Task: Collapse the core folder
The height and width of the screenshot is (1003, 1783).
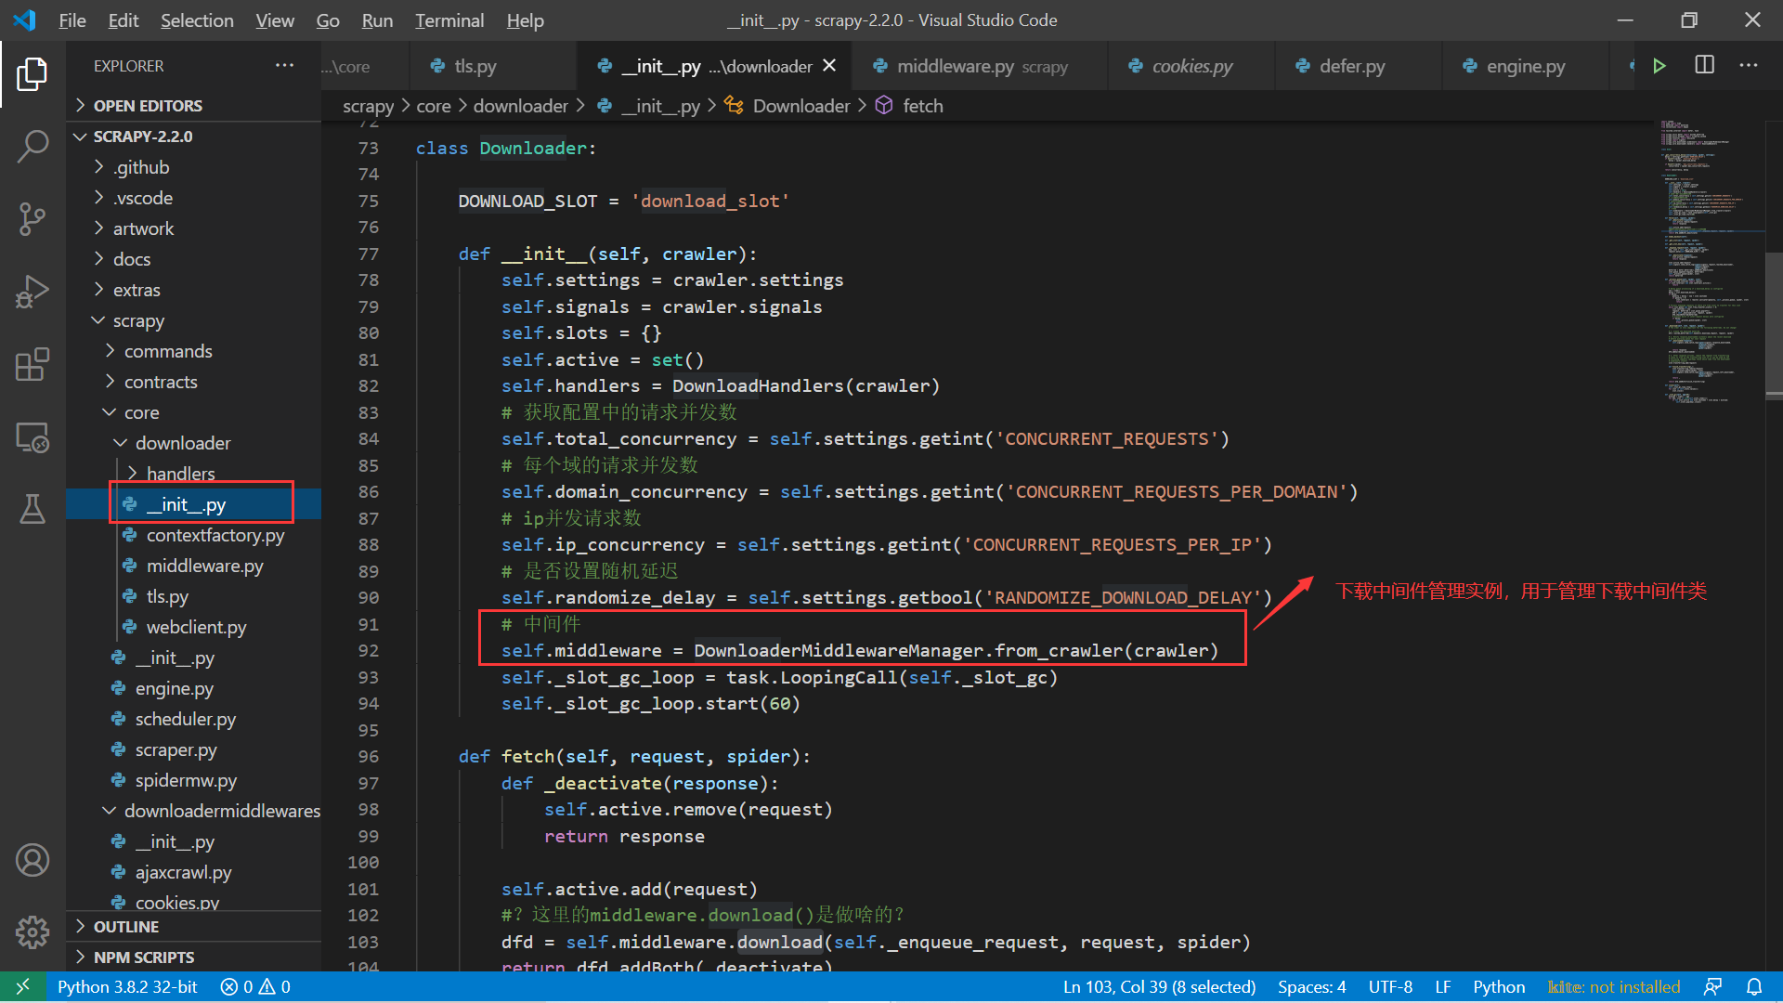Action: pyautogui.click(x=194, y=412)
